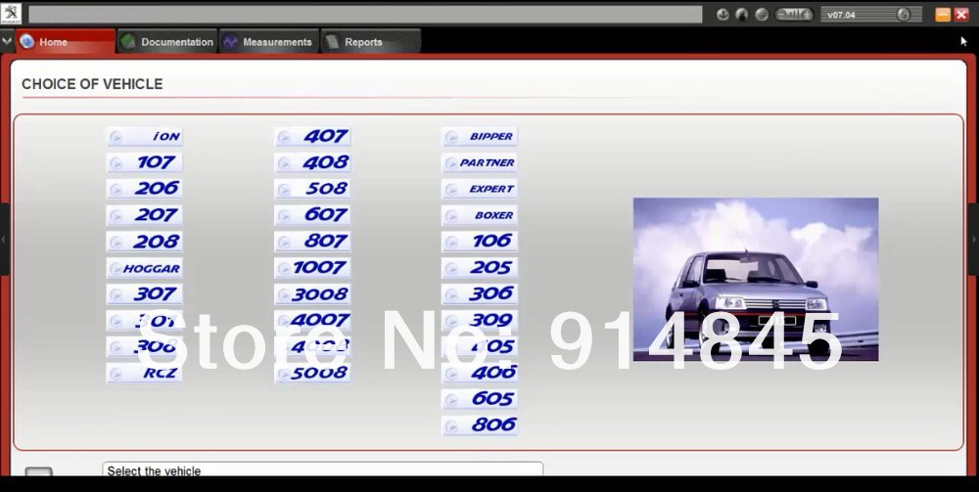Pick the 1007 model
This screenshot has height=492, width=979.
click(312, 268)
